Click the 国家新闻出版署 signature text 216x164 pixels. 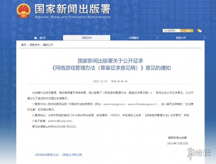[178, 138]
